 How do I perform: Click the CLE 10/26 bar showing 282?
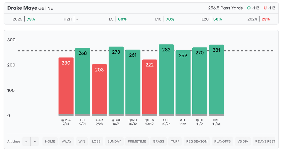tap(166, 80)
